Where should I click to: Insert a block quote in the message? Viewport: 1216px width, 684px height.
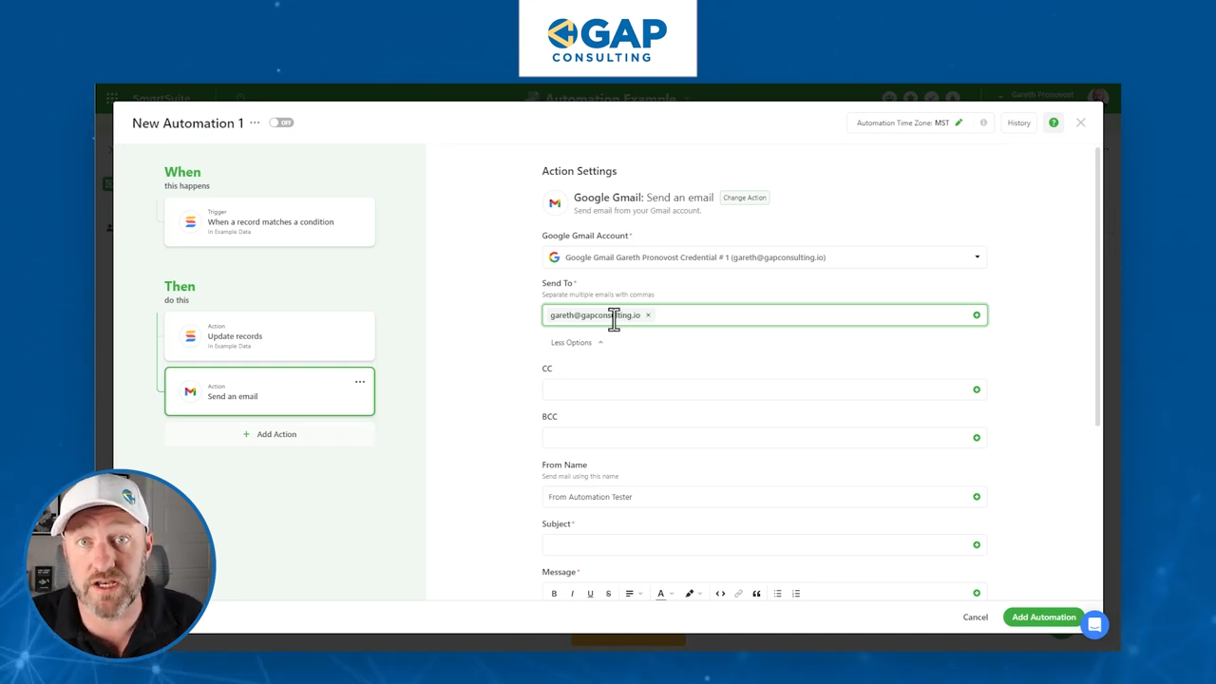757,594
